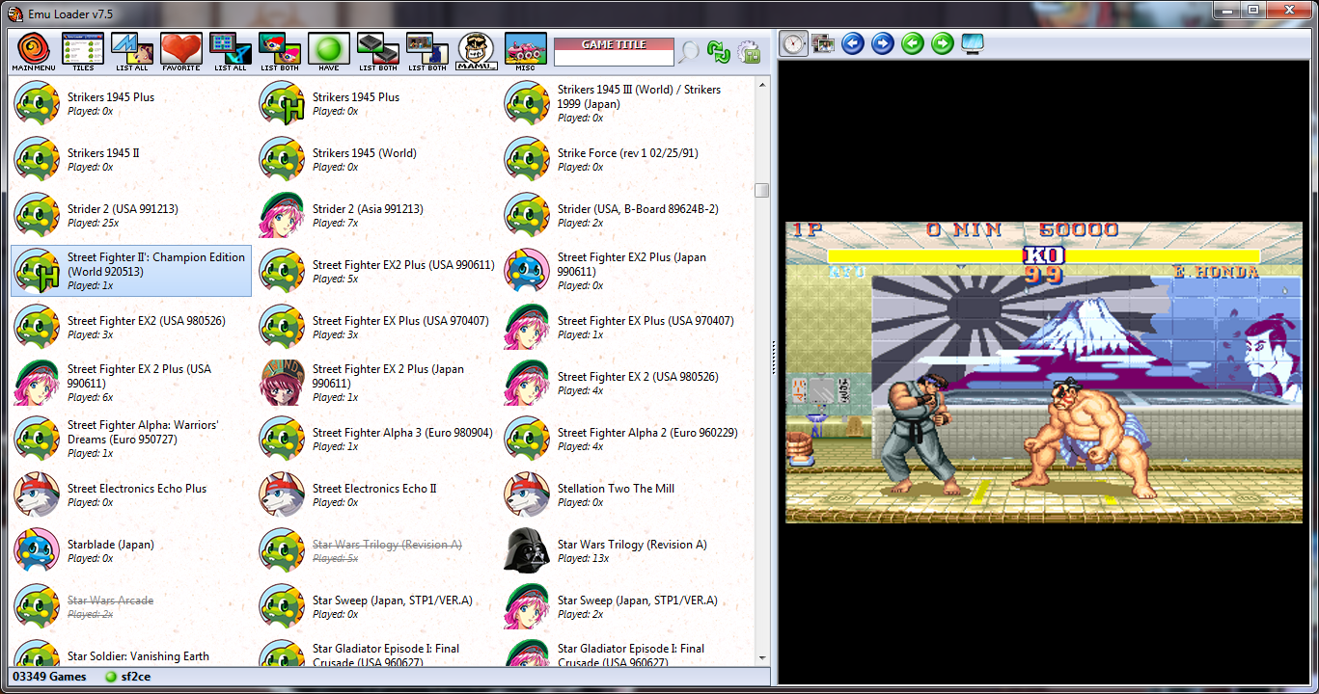This screenshot has width=1319, height=694.
Task: Open the MAMU face icon
Action: pyautogui.click(x=476, y=52)
